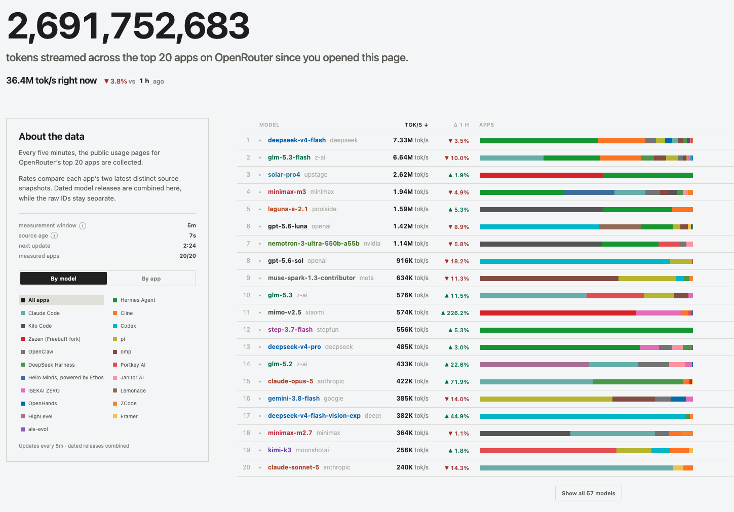Image resolution: width=734 pixels, height=512 pixels.
Task: Open the deepseek-v4-flash-vision-exp model link
Action: [314, 416]
